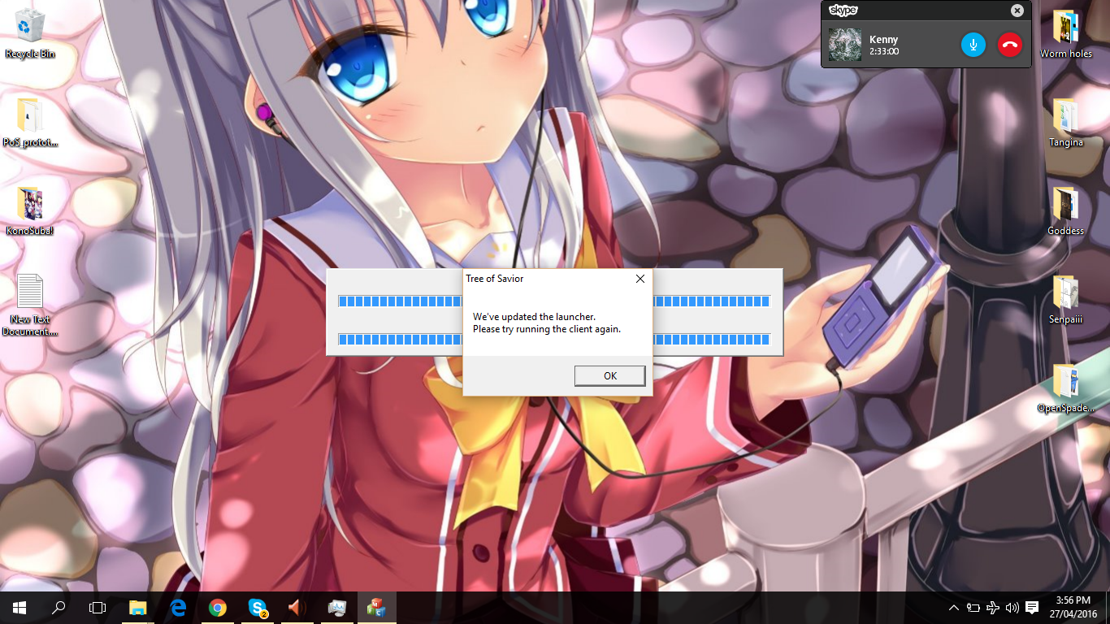Open the Recycle Bin desktop icon

30,34
